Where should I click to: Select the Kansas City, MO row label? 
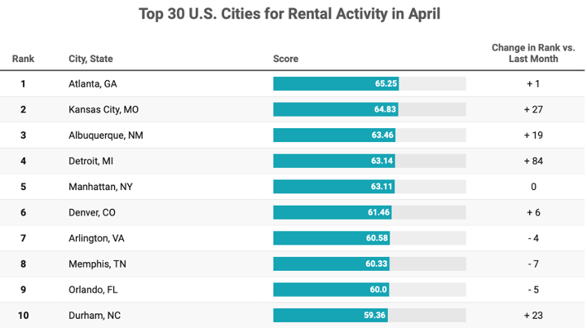click(x=104, y=109)
